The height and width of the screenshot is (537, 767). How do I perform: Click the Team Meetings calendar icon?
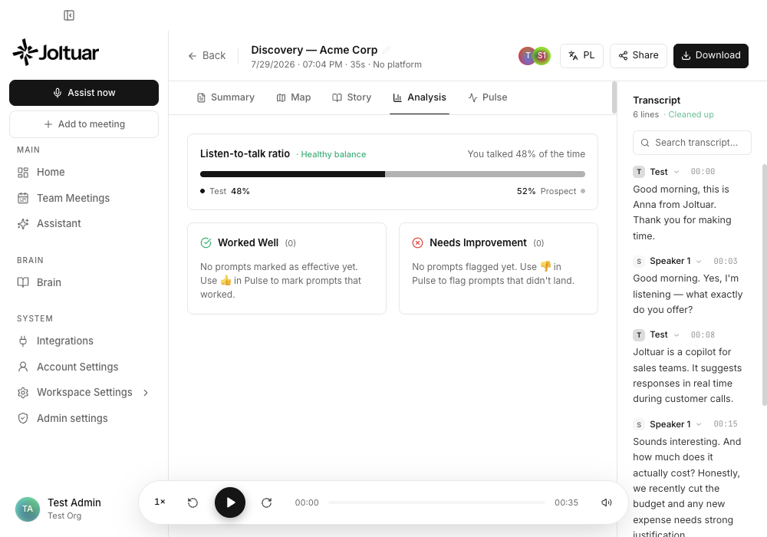tap(23, 198)
